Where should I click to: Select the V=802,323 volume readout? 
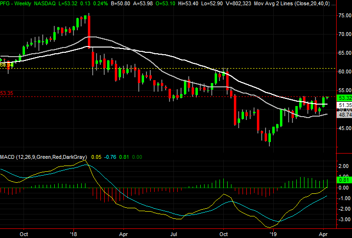[238, 3]
